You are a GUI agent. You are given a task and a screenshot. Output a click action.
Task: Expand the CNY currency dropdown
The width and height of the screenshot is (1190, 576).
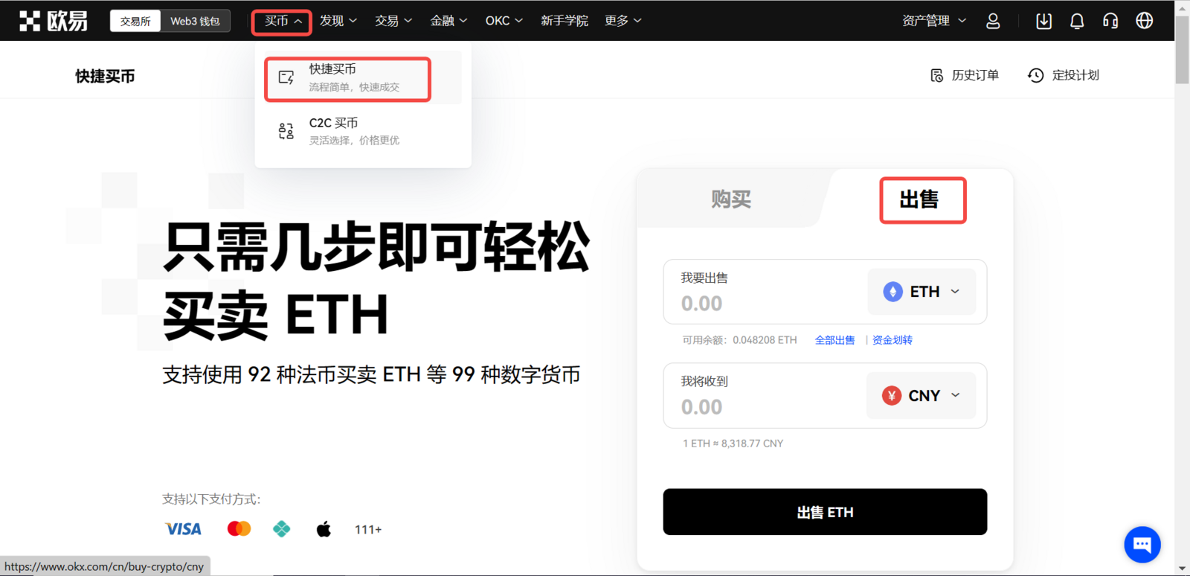tap(921, 396)
